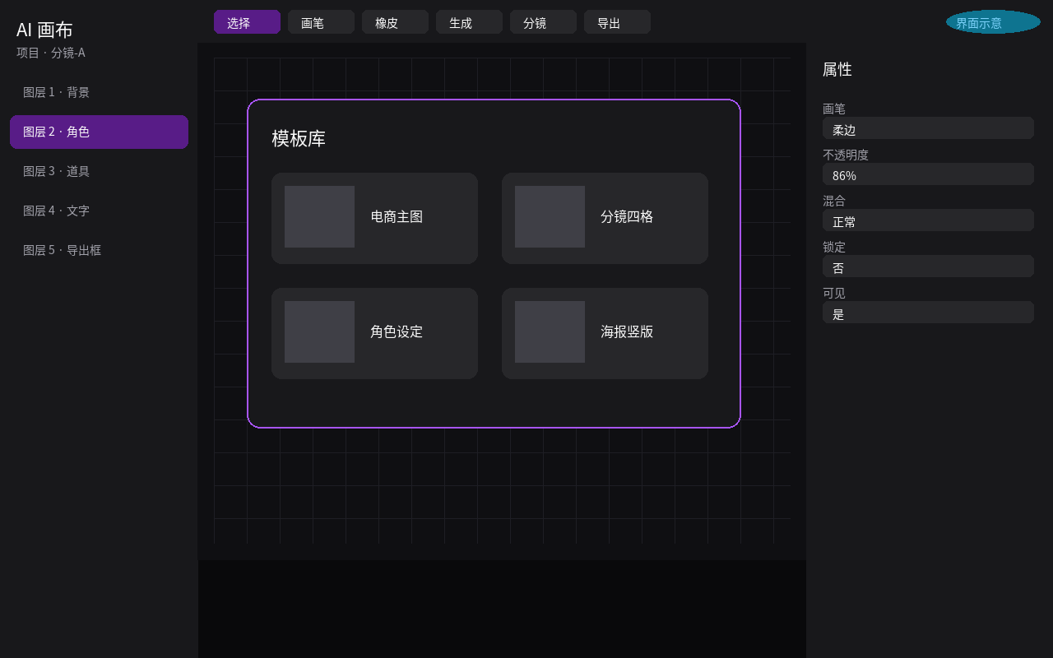Click the 电商主图 thumbnail preview
The image size is (1053, 658).
pyautogui.click(x=319, y=216)
